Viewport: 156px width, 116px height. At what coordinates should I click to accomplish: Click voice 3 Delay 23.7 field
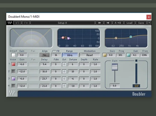click(x=44, y=79)
